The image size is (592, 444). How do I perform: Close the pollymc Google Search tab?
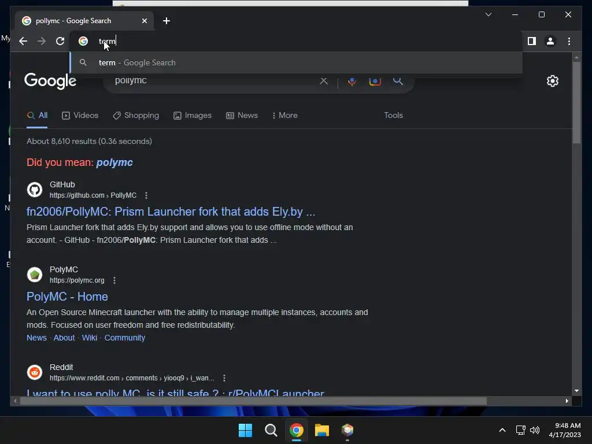tap(144, 21)
